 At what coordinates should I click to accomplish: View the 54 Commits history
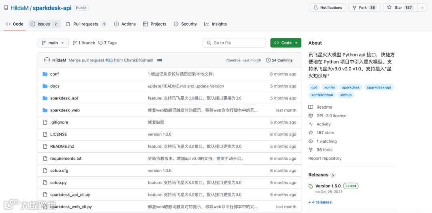279,60
